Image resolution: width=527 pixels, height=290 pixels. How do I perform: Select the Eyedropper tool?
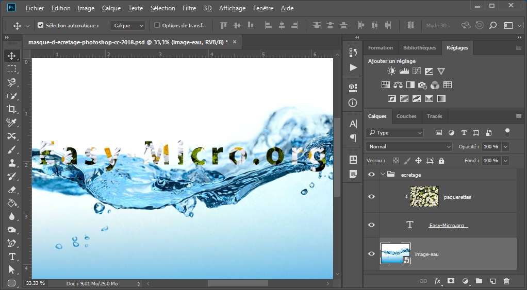[12, 123]
